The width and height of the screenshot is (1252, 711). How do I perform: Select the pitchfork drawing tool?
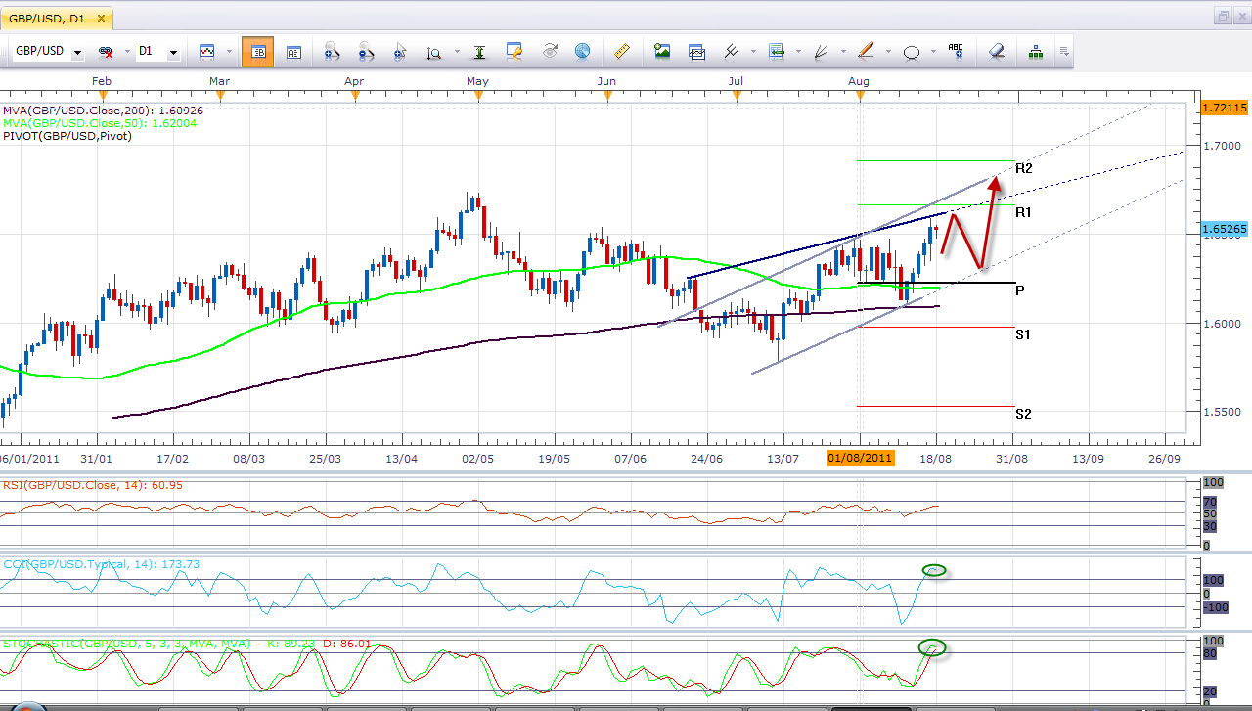[731, 52]
